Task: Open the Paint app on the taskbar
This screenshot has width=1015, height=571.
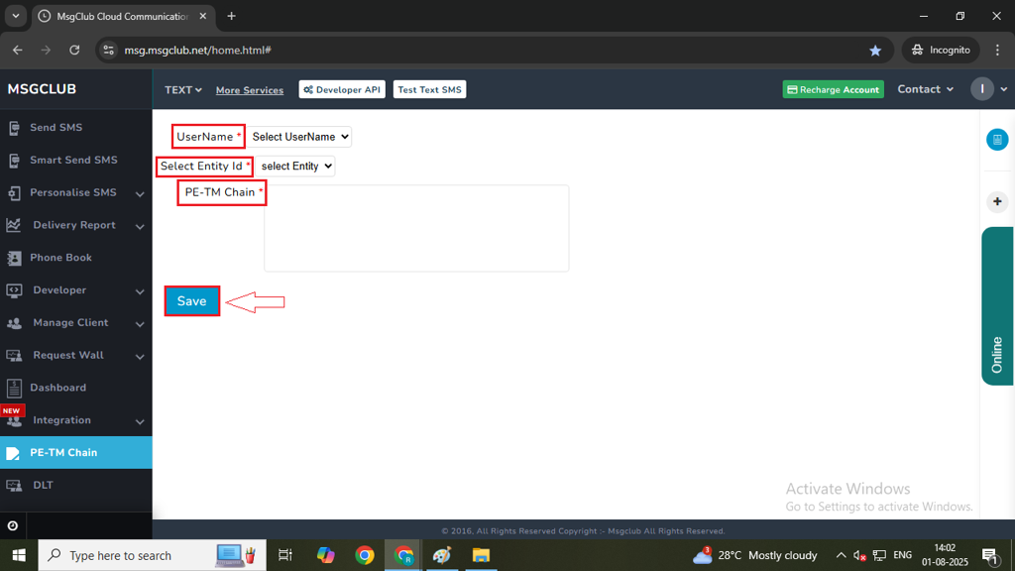Action: pos(442,555)
